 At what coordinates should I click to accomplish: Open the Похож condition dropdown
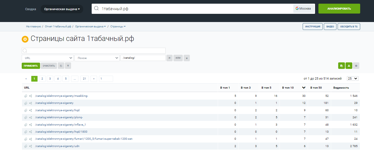pyautogui.click(x=97, y=58)
